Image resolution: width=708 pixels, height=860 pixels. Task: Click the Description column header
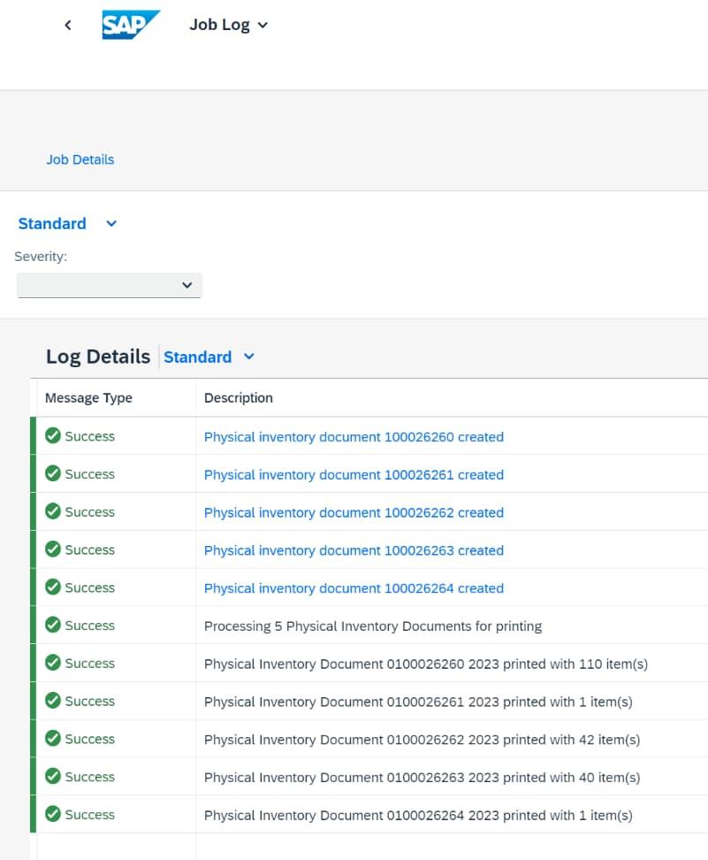[239, 398]
